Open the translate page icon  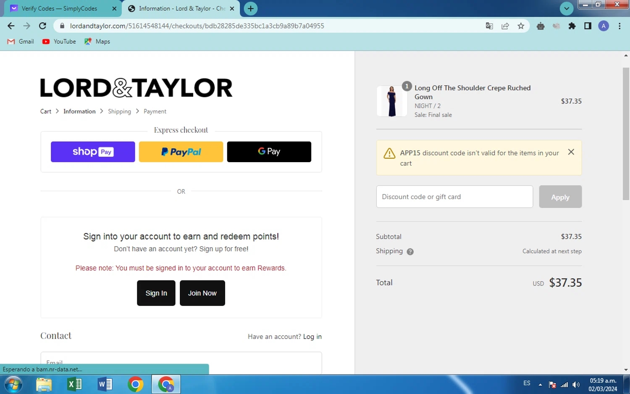pyautogui.click(x=489, y=26)
